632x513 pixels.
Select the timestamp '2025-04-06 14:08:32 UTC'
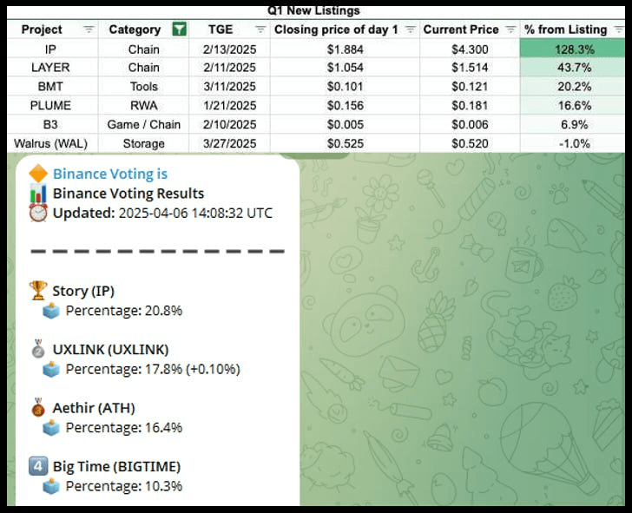(195, 213)
